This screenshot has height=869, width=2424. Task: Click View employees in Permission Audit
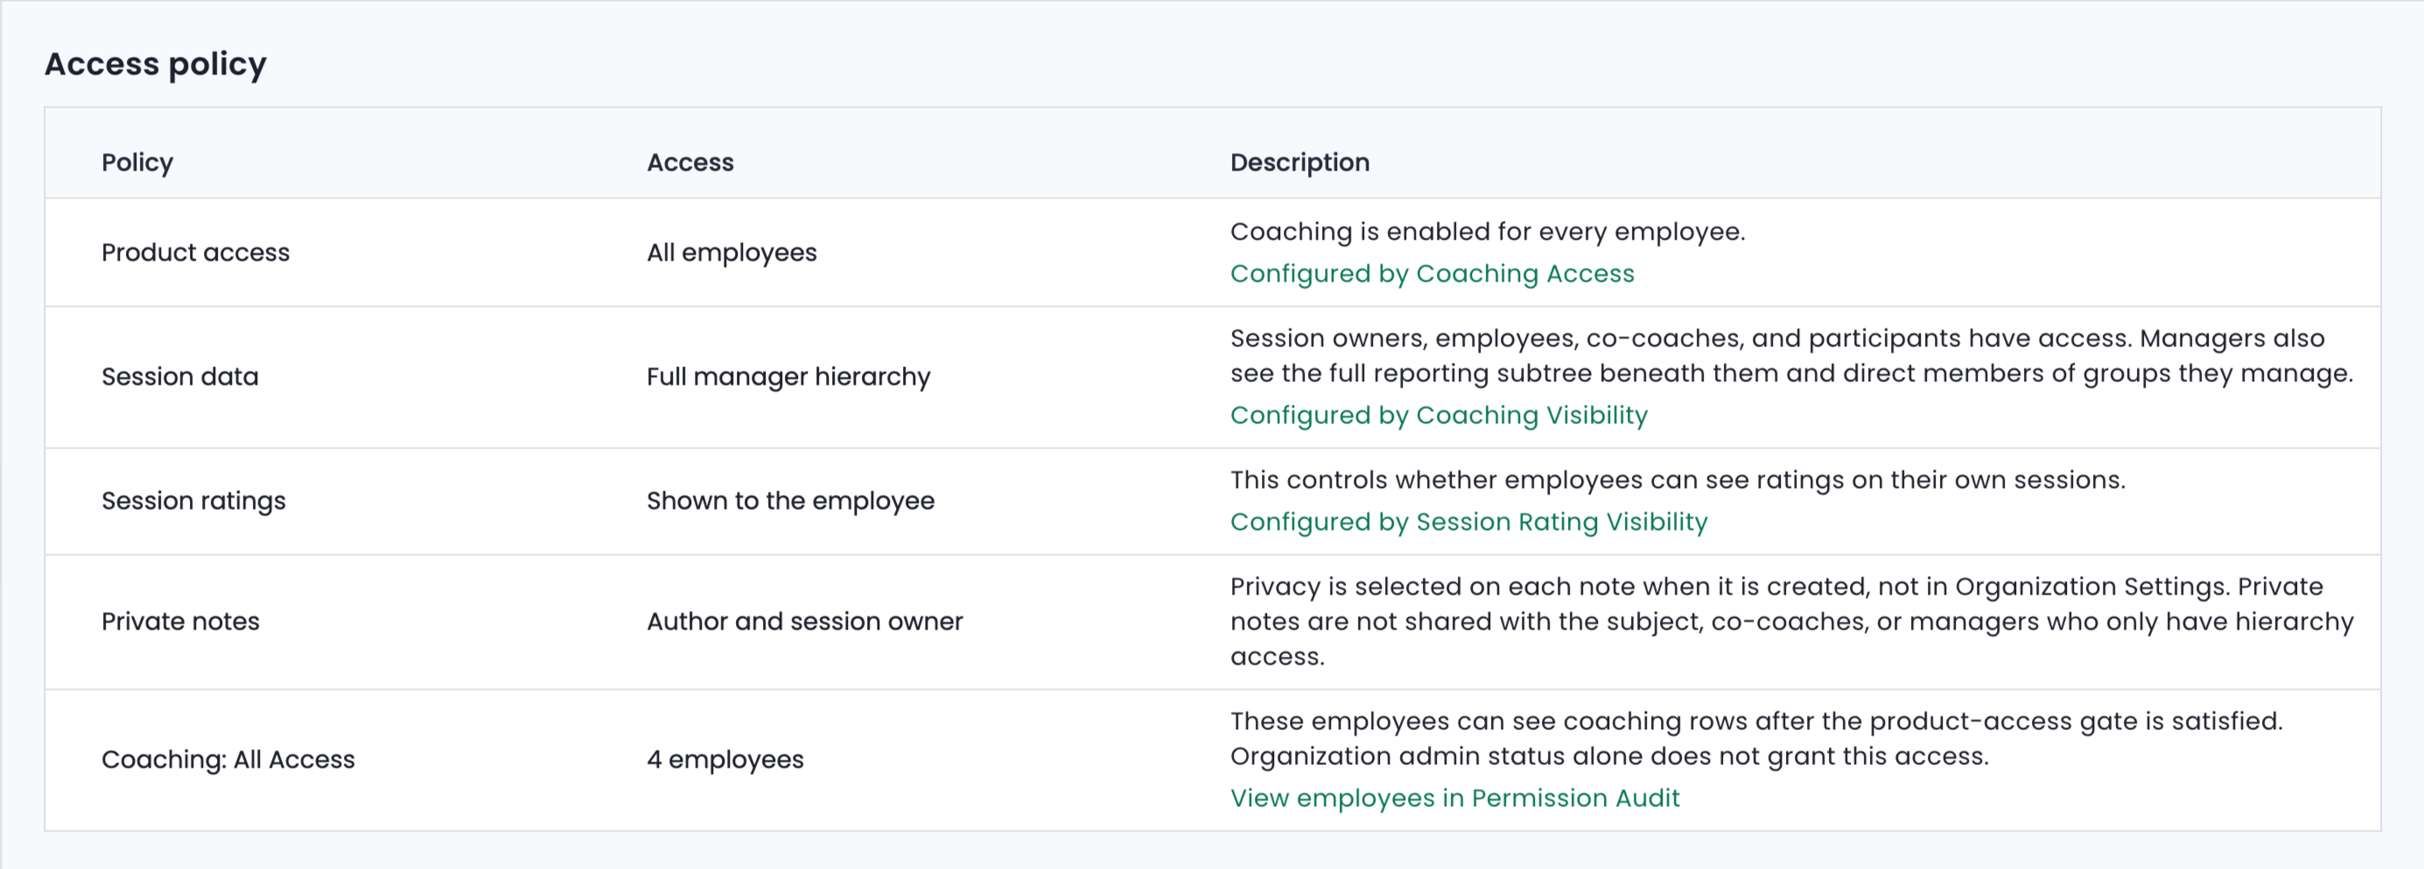click(x=1454, y=798)
